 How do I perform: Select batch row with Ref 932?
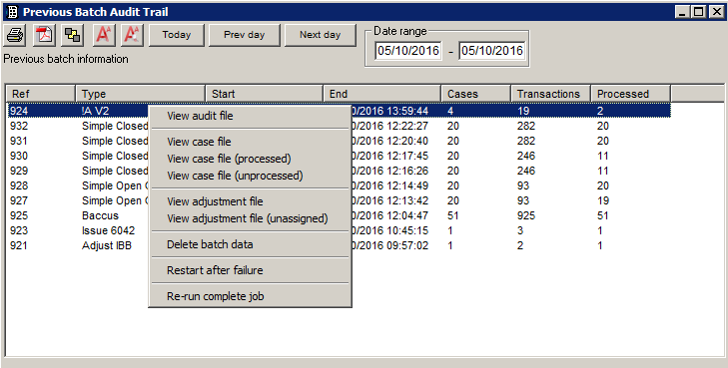coord(339,126)
